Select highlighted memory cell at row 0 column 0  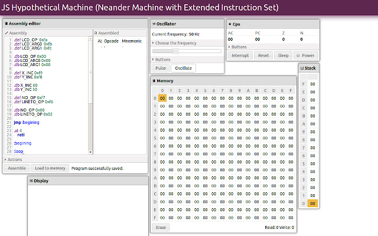(x=162, y=99)
